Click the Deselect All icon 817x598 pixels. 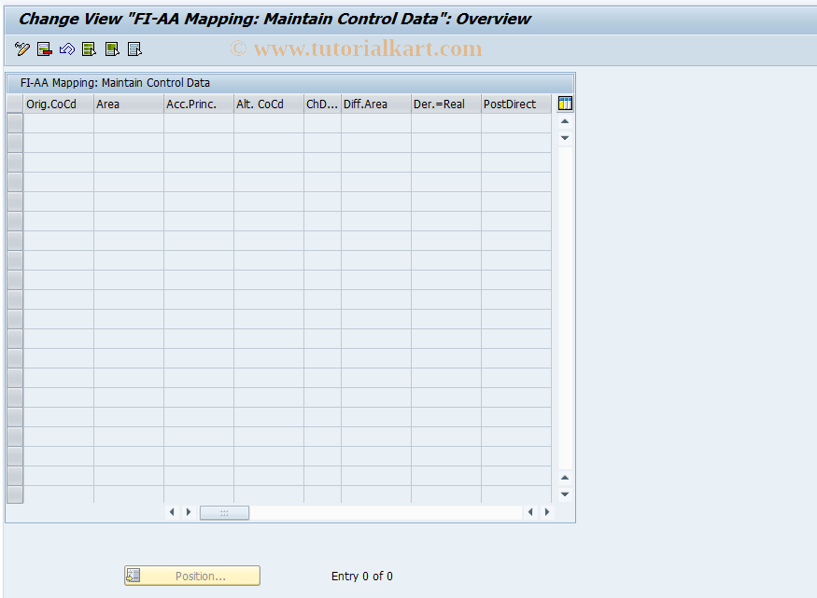click(134, 49)
